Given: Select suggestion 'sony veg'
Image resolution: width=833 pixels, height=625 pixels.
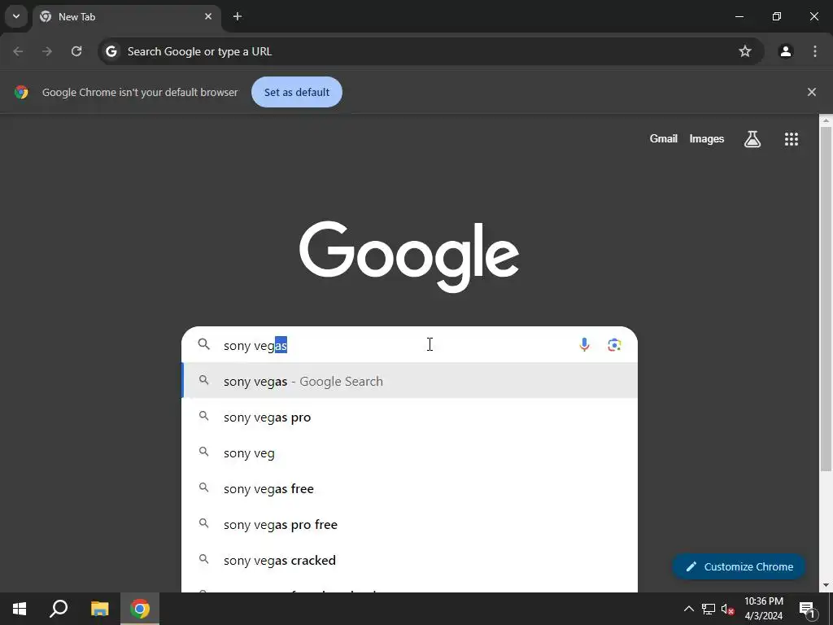Looking at the screenshot, I should coord(410,452).
